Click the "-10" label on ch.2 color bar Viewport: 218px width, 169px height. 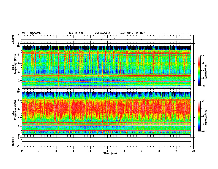(x=204, y=131)
